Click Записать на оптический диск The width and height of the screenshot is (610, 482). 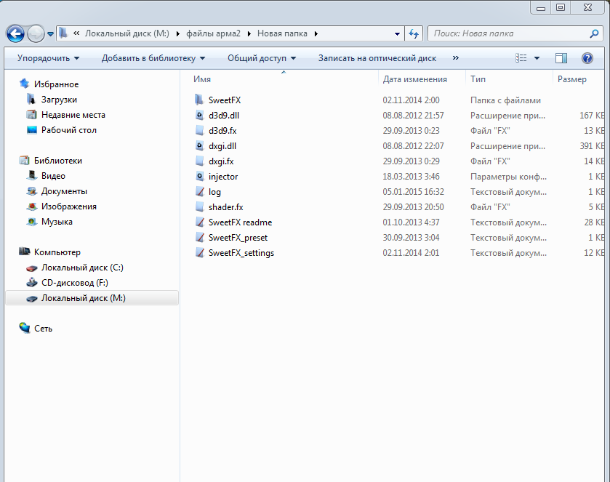pyautogui.click(x=377, y=58)
